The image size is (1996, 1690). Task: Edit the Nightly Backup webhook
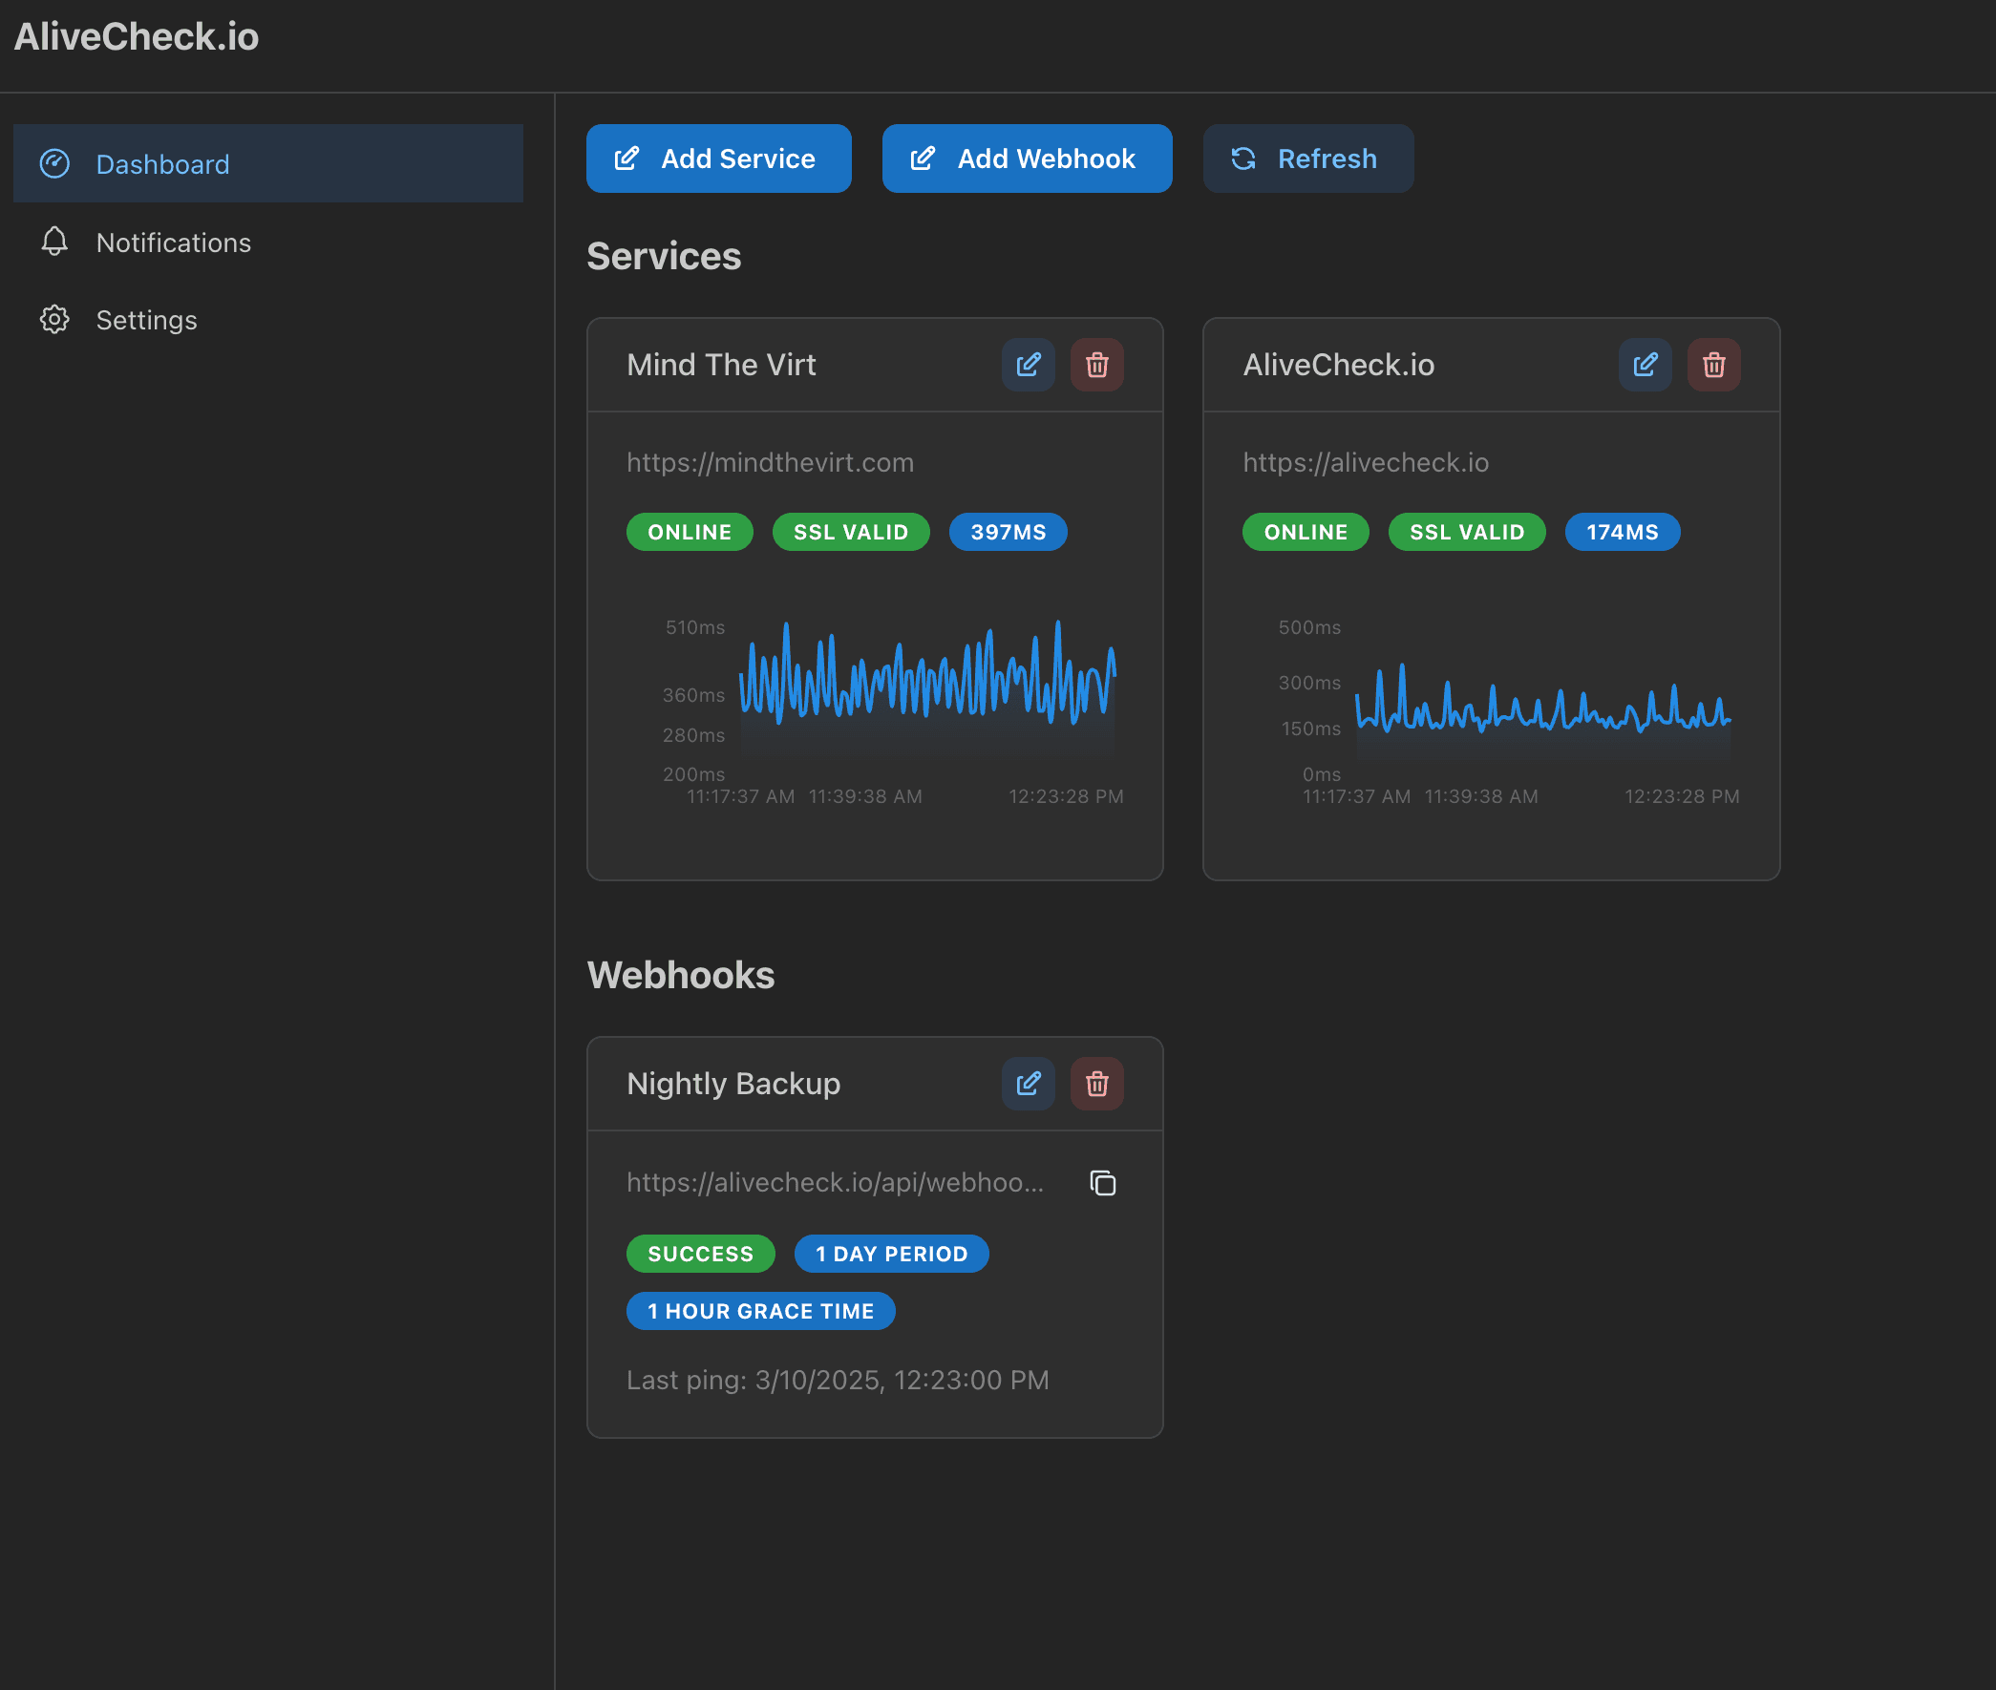pyautogui.click(x=1029, y=1084)
